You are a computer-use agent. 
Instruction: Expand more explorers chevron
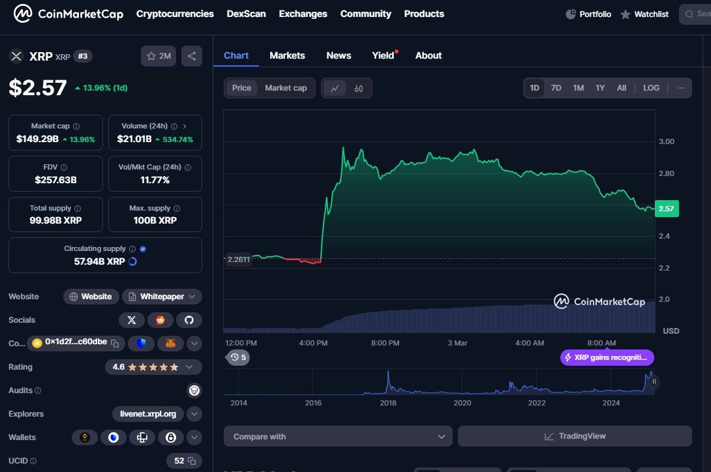(194, 414)
